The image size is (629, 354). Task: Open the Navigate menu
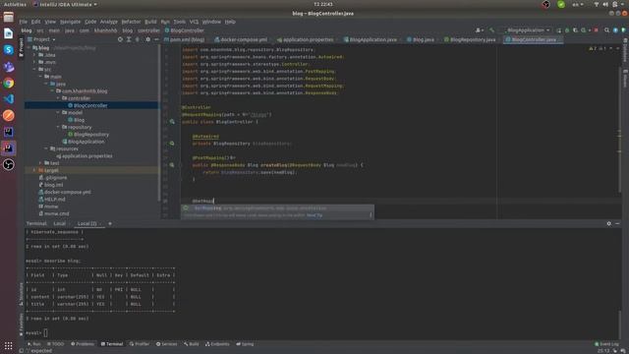70,22
